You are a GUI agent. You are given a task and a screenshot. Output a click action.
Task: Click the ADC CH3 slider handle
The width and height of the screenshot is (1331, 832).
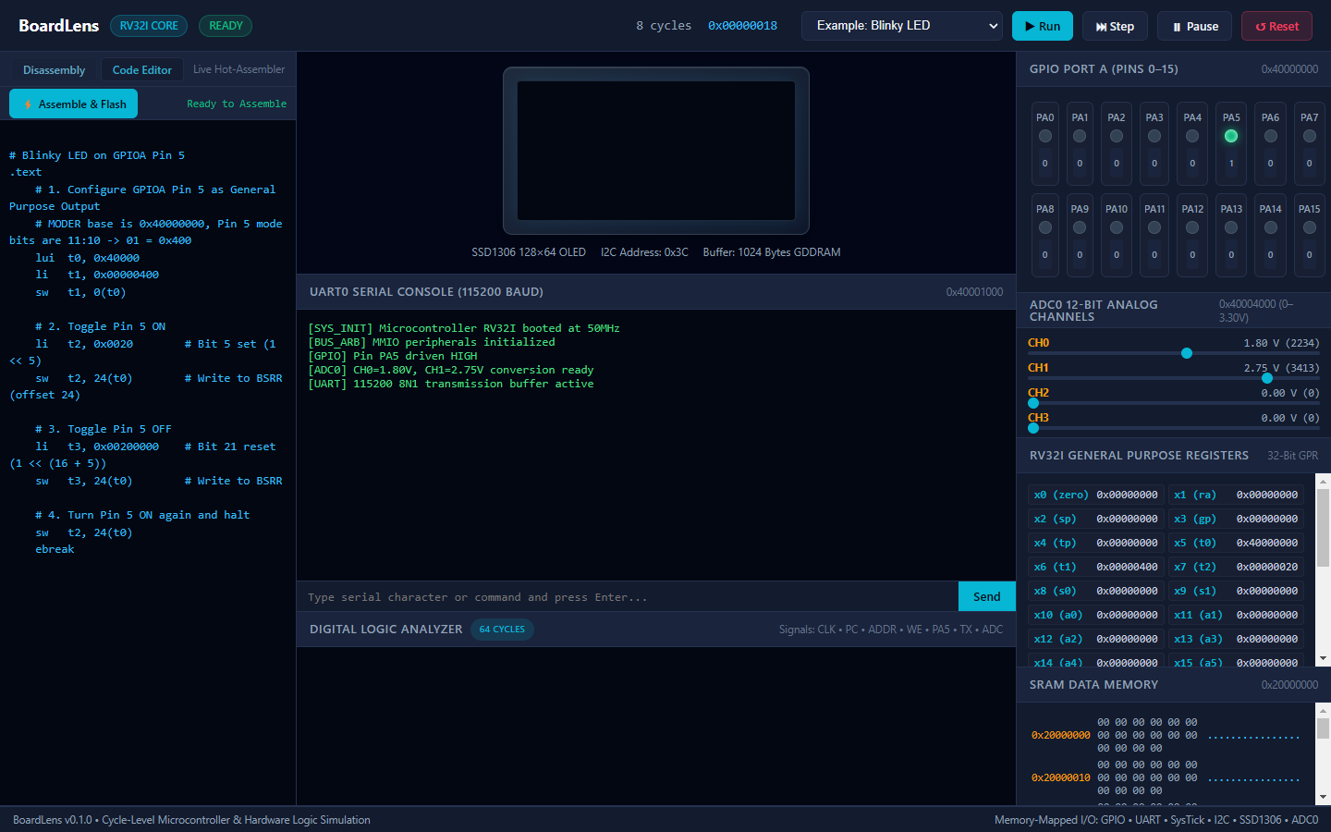1033,428
